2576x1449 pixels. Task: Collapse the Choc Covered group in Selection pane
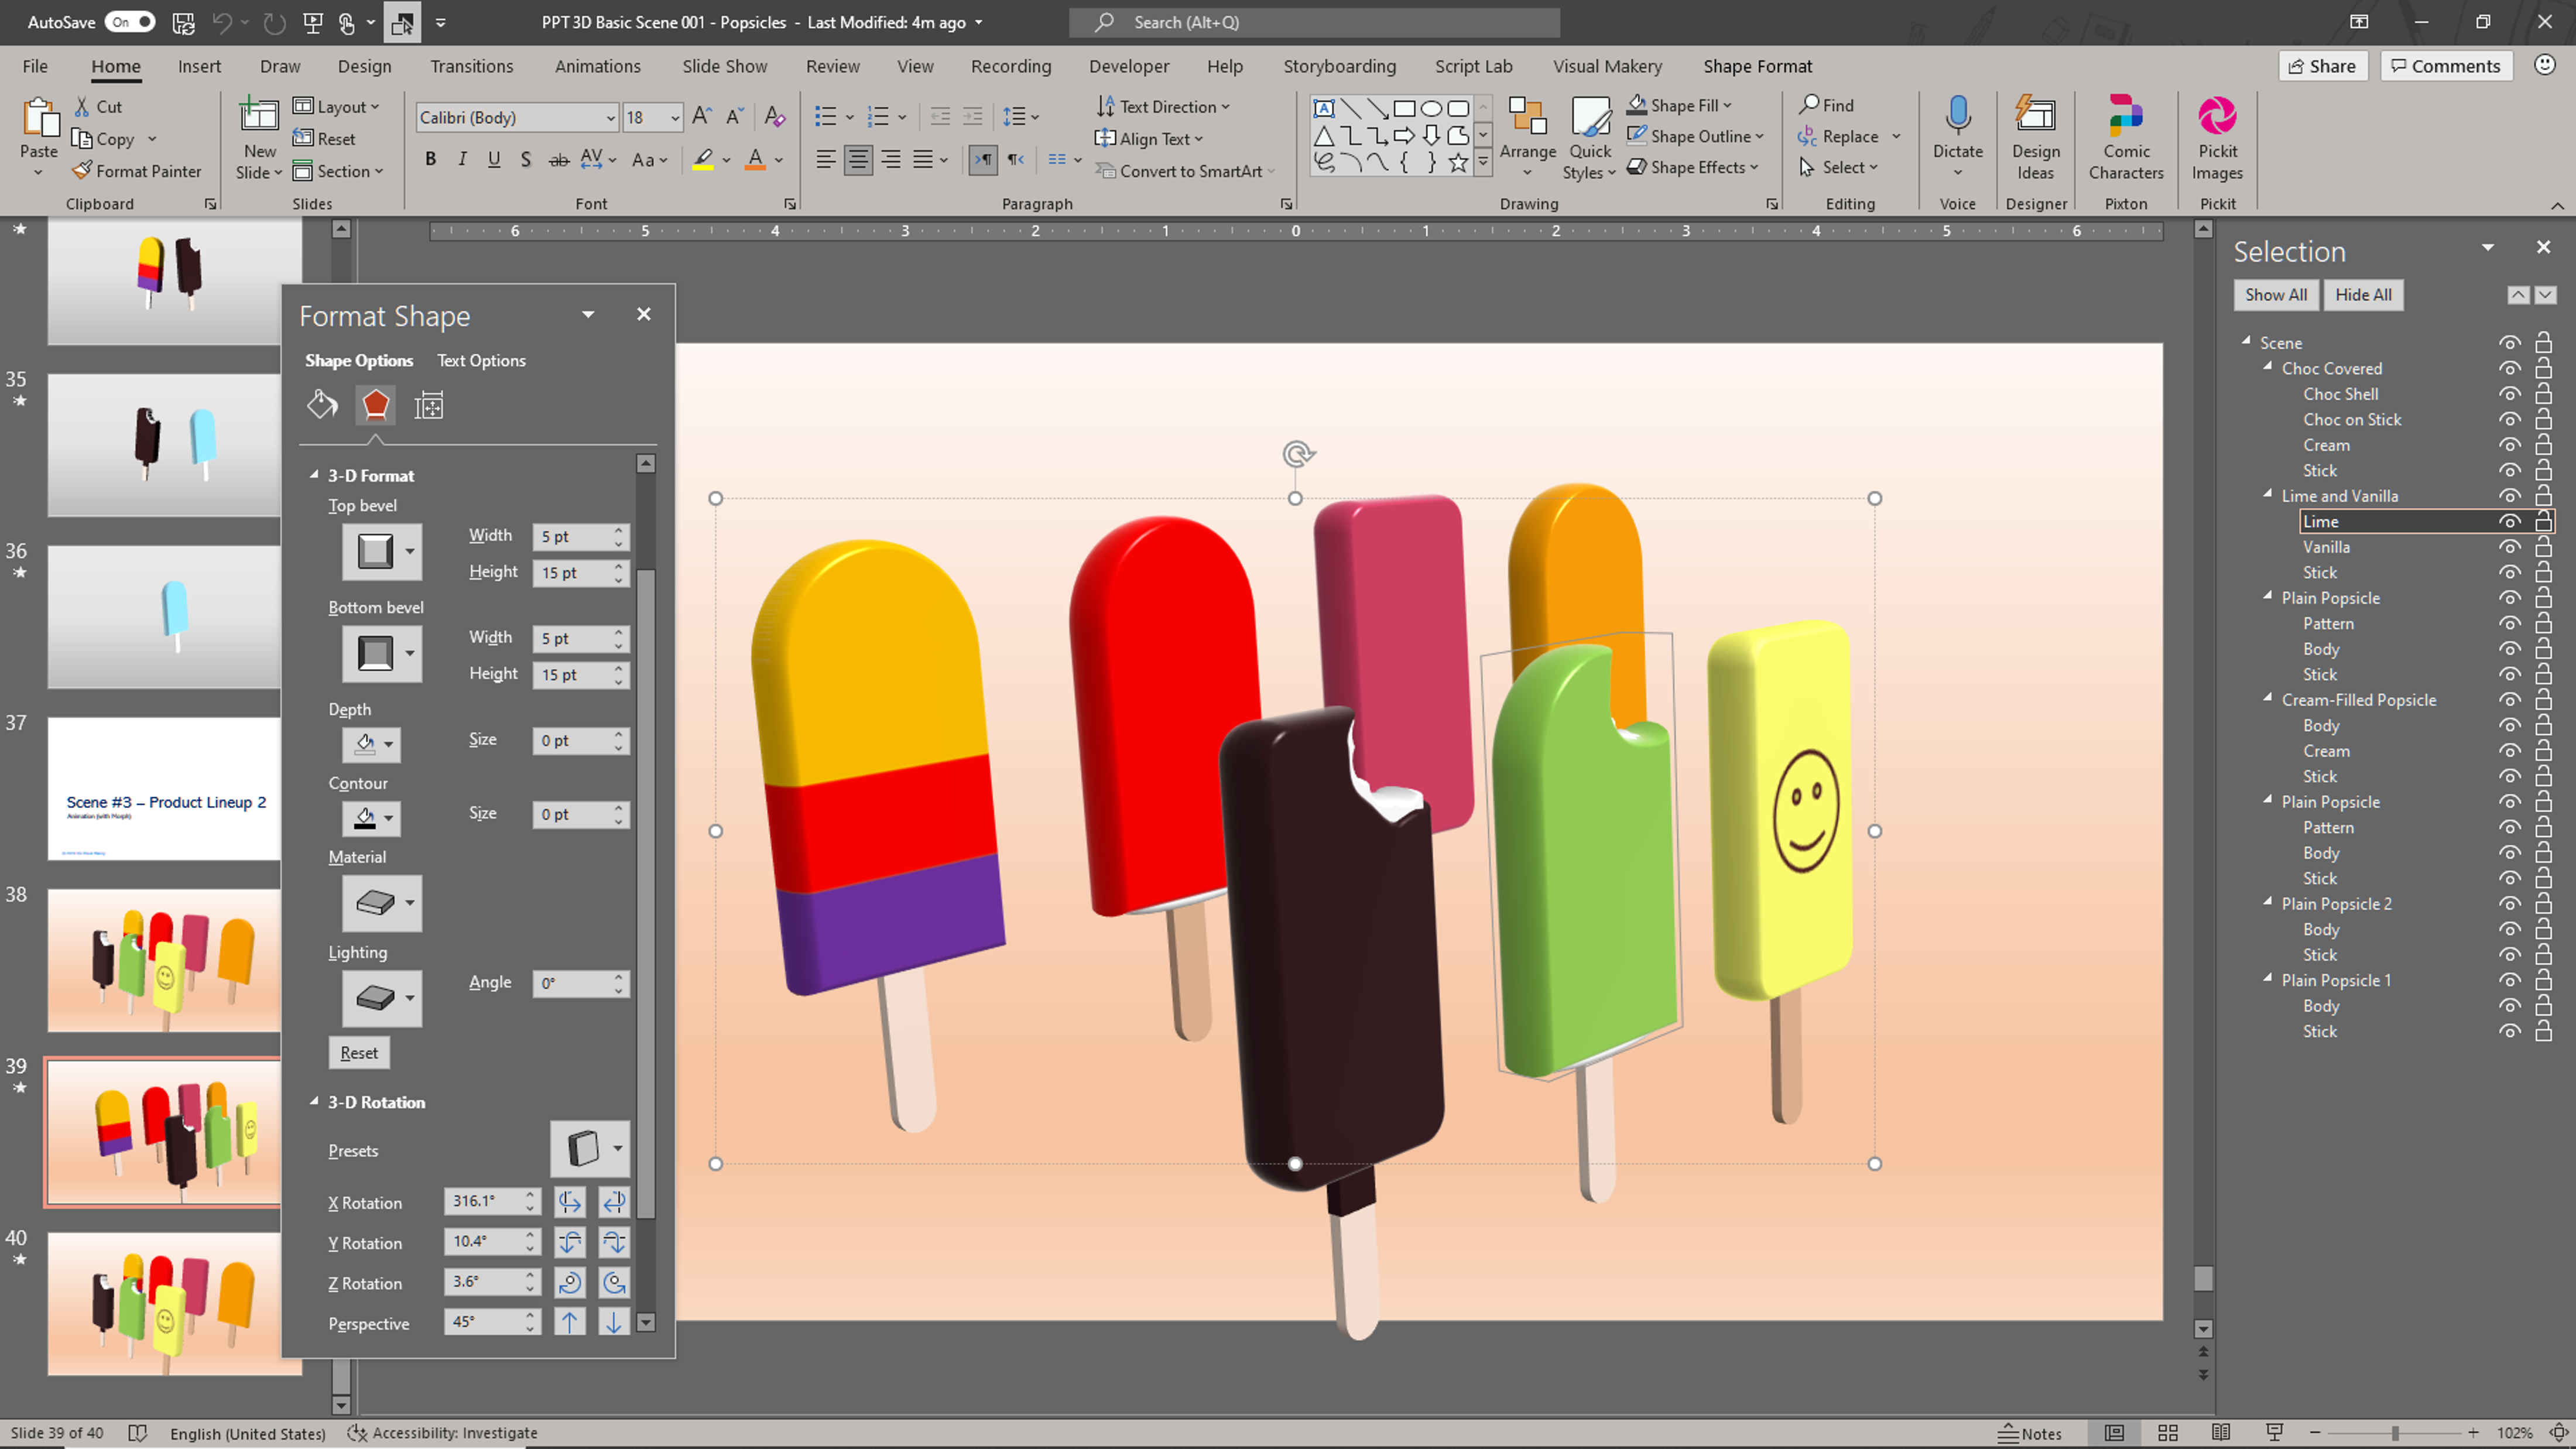[x=2268, y=367]
